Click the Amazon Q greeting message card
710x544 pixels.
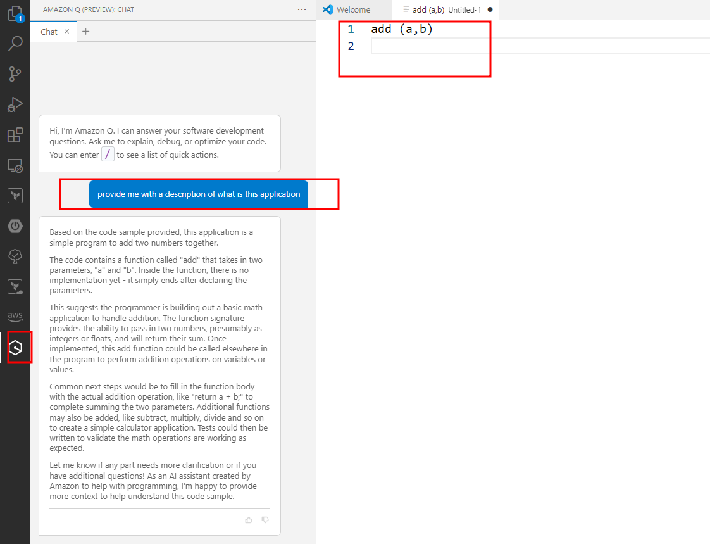[159, 143]
